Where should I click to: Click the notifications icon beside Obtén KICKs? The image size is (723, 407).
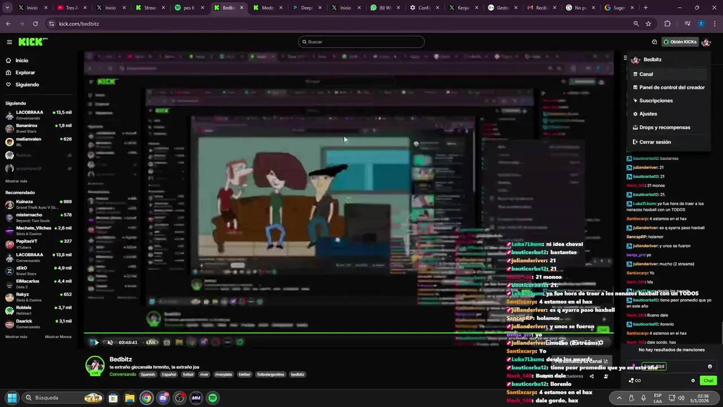[654, 42]
